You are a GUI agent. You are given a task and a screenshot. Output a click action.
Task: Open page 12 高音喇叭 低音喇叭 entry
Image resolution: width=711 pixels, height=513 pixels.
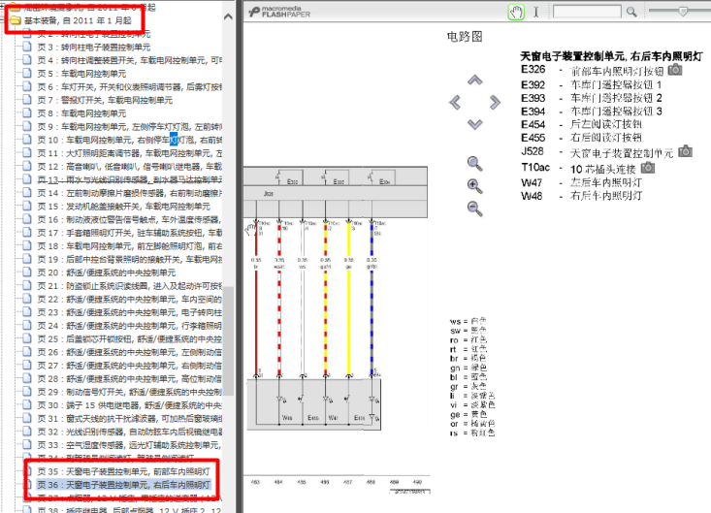point(129,167)
